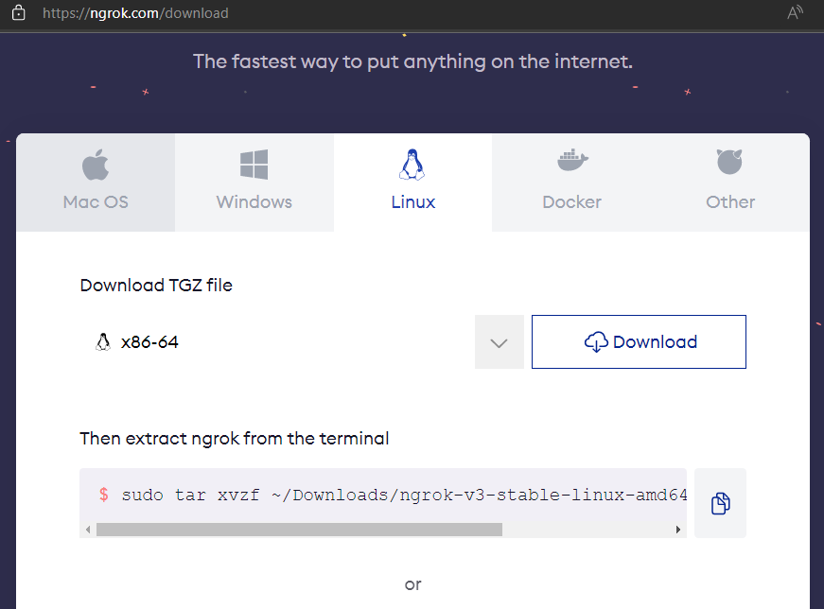
Task: Click the Apple logo icon
Action: (x=96, y=165)
